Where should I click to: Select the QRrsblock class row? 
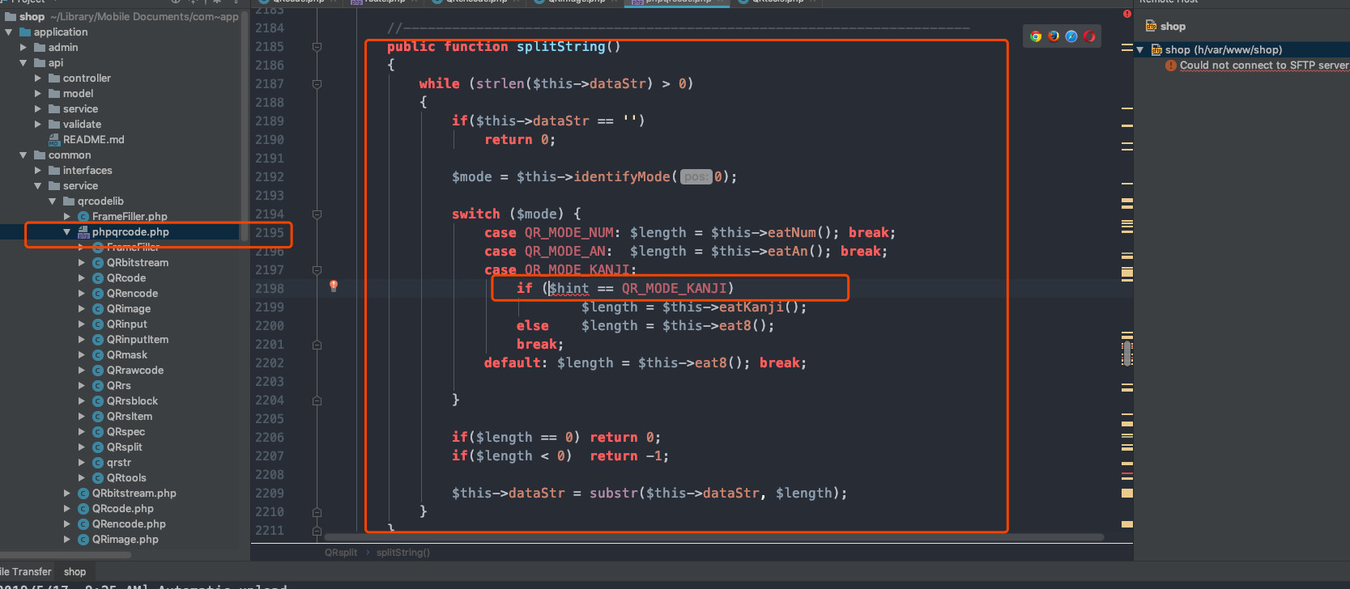[x=132, y=401]
